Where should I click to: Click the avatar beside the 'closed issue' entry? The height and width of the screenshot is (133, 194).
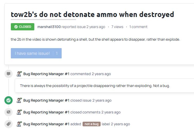coord(19,100)
